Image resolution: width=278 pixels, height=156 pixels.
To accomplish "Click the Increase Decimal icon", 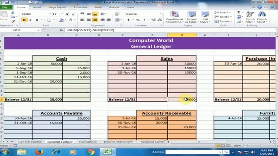I will coord(153,20).
